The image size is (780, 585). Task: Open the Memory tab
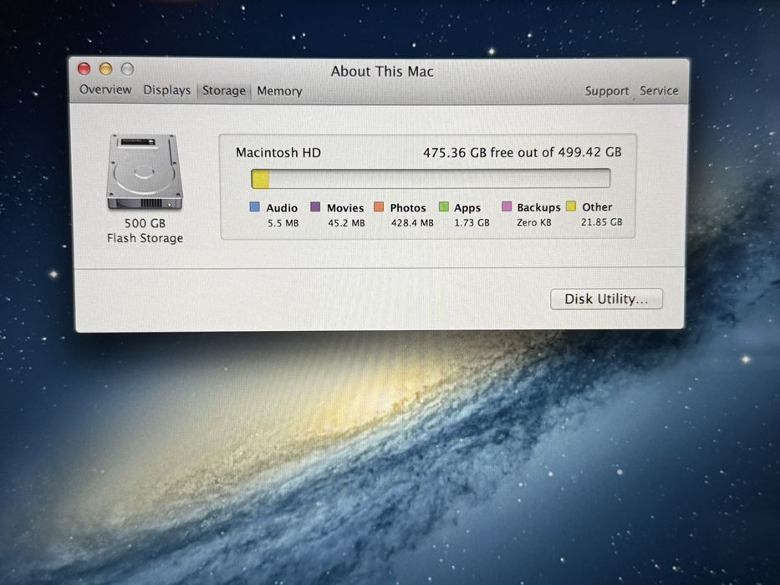point(279,91)
